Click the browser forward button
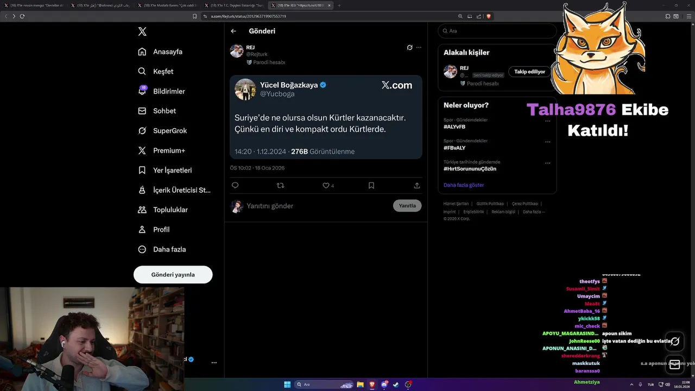This screenshot has height=391, width=695. tap(14, 16)
